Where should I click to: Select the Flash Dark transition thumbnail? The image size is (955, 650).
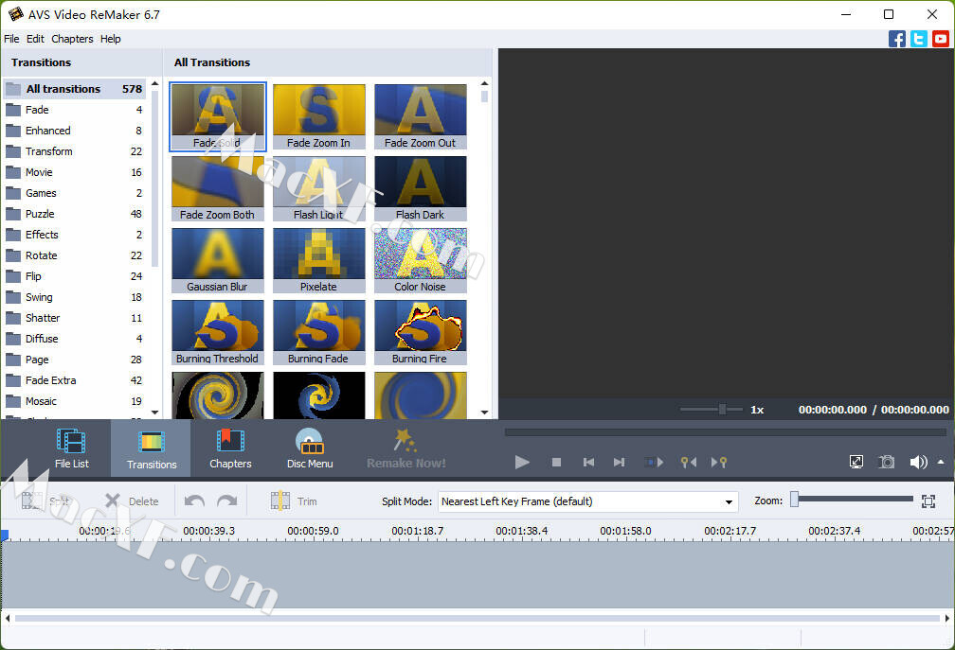tap(420, 182)
